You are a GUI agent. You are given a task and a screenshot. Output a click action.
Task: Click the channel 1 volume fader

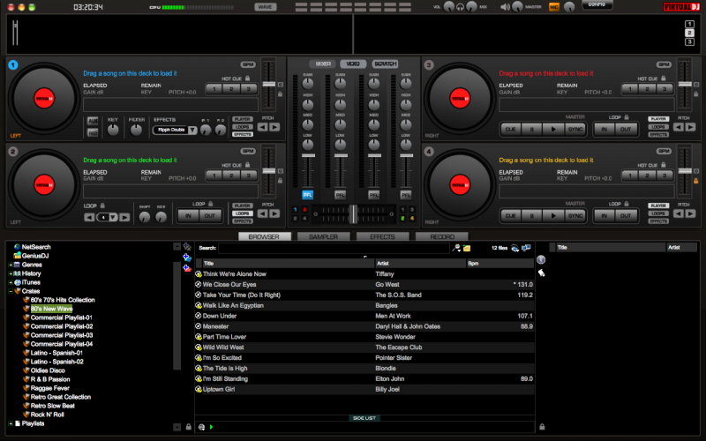click(308, 156)
